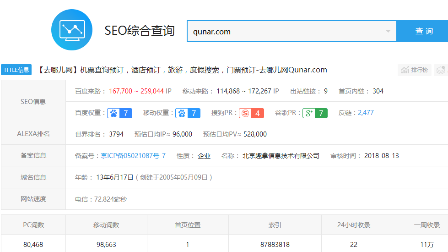Click the 移动权重 value 7 badge

pos(194,113)
